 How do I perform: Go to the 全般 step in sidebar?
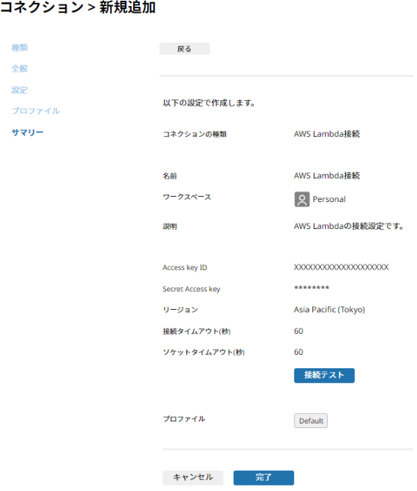(x=19, y=69)
